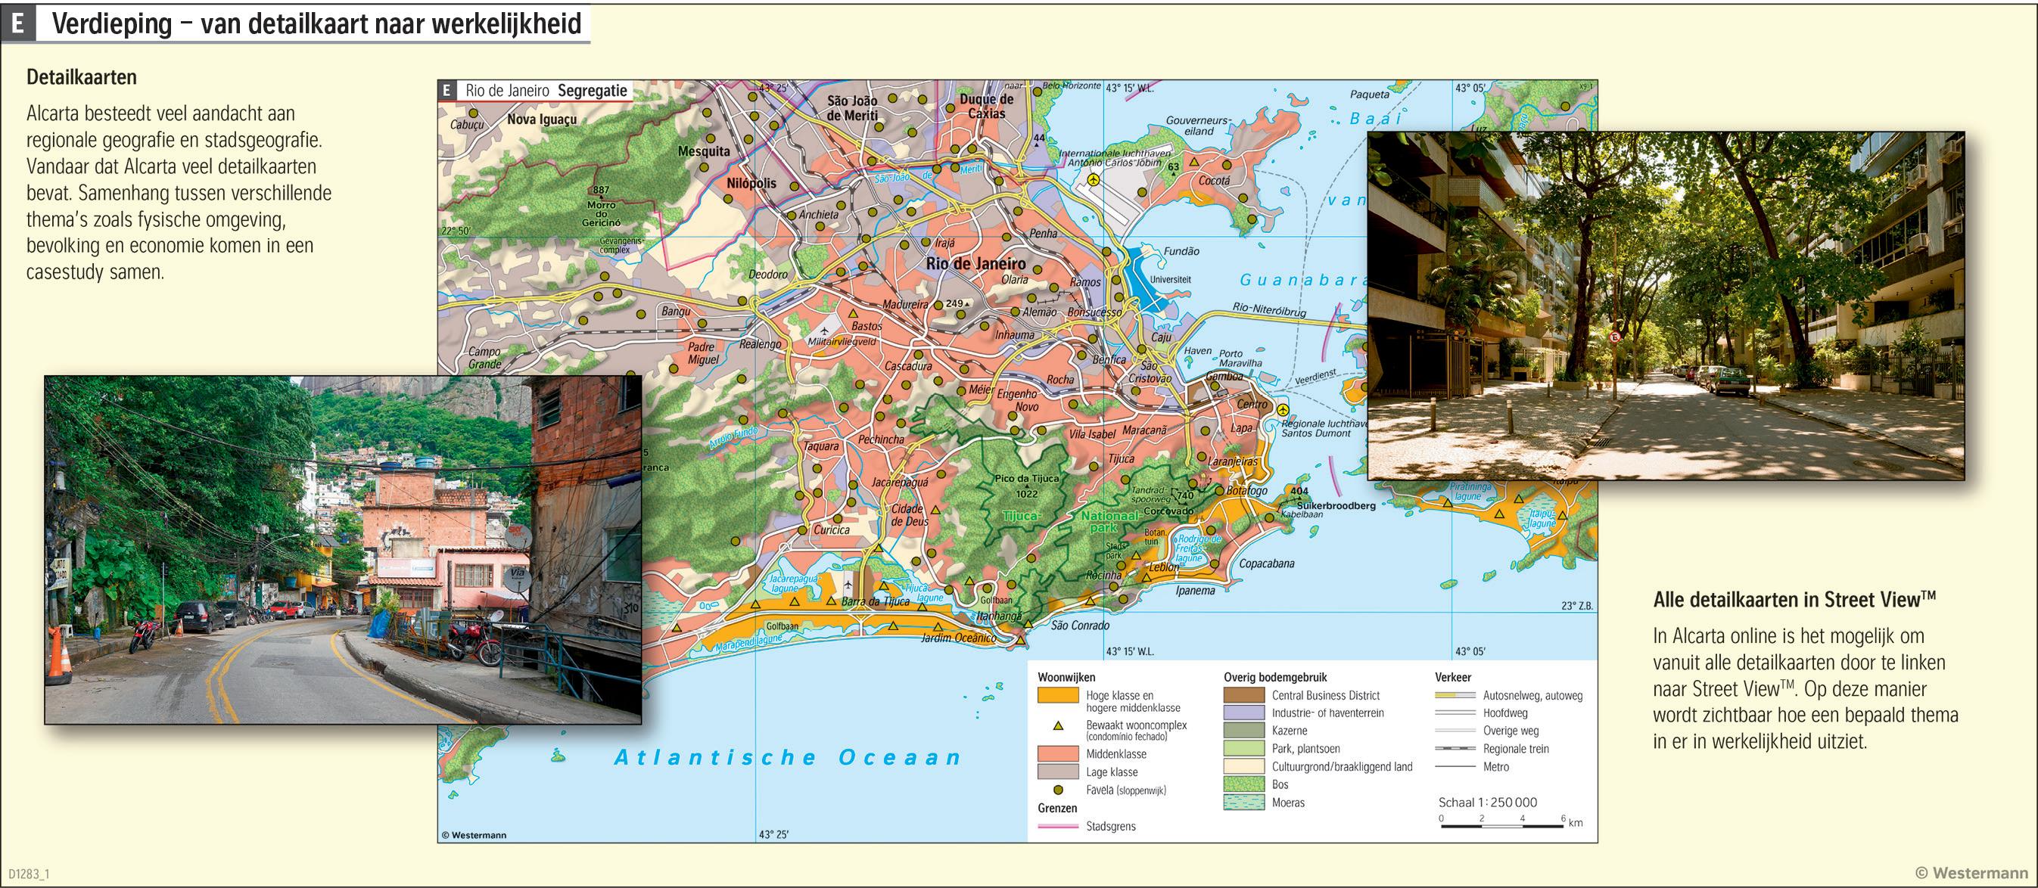The image size is (2038, 888).
Task: Click the Santos Dumont airport airplane icon
Action: click(x=1283, y=410)
